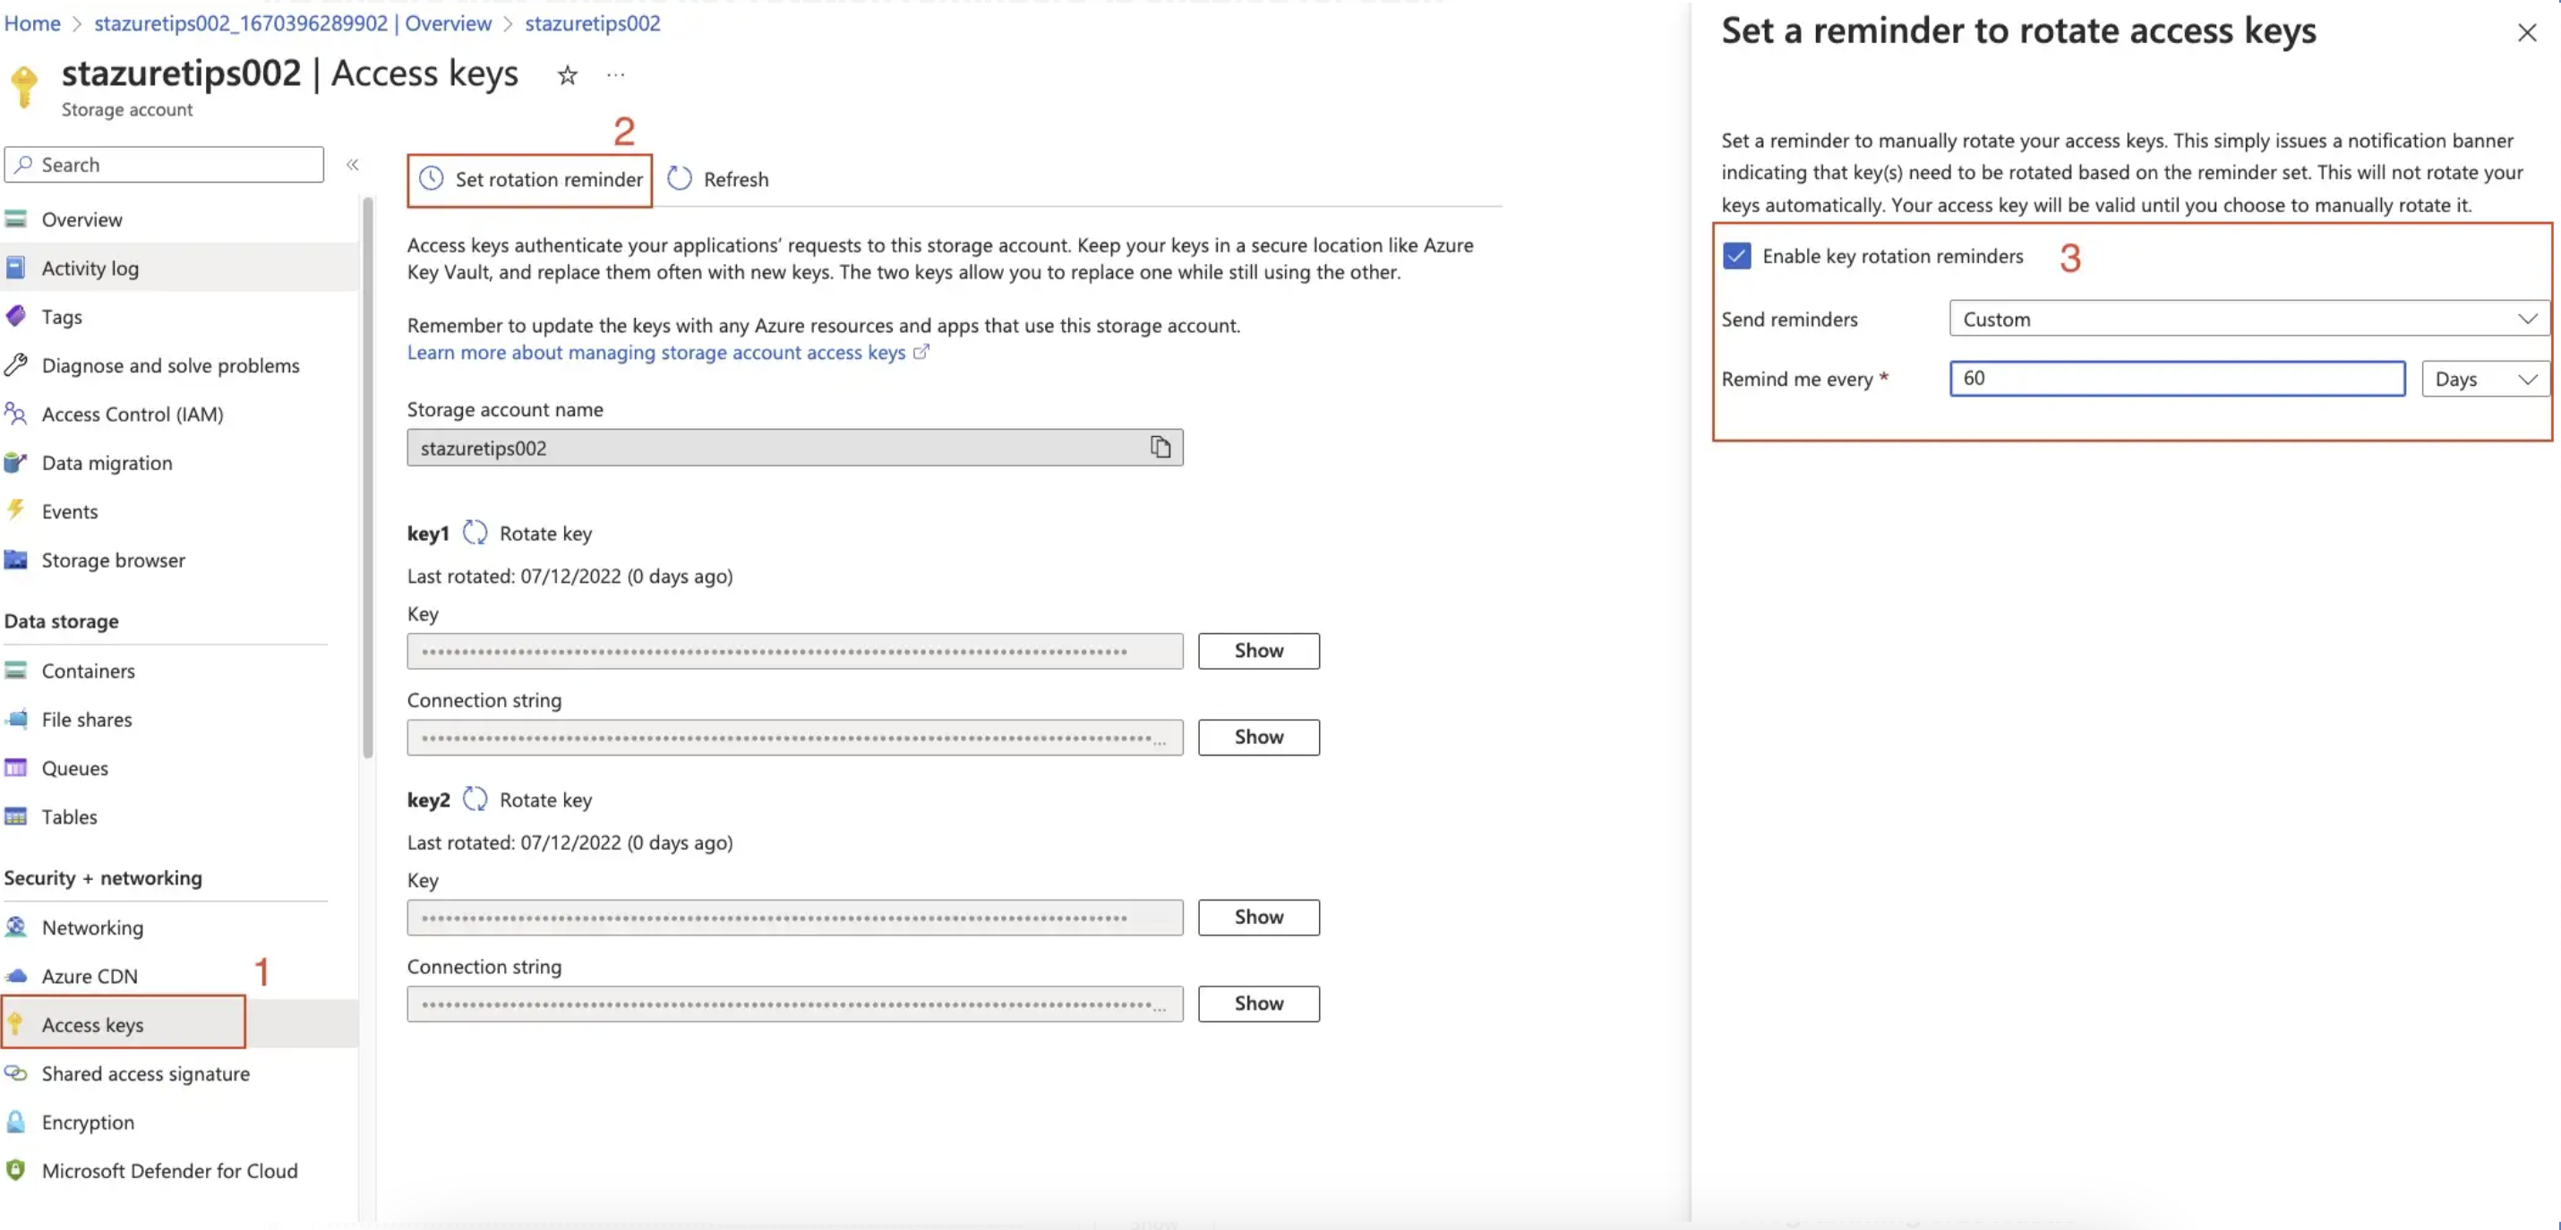Open the more options ellipsis in the title

615,74
